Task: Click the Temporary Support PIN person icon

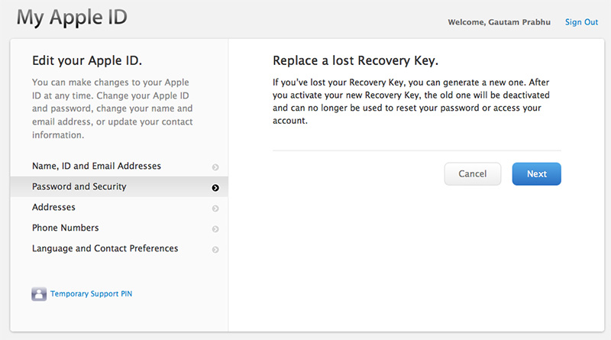Action: point(39,294)
